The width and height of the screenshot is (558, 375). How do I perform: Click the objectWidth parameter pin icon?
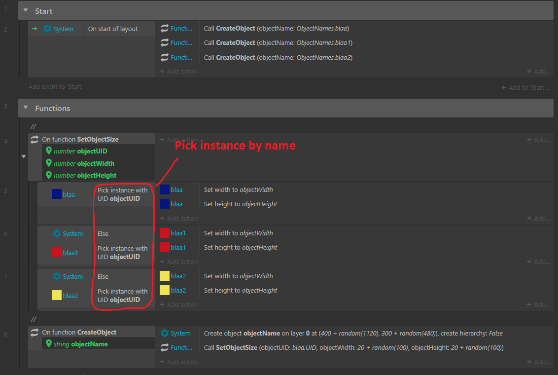coord(49,163)
